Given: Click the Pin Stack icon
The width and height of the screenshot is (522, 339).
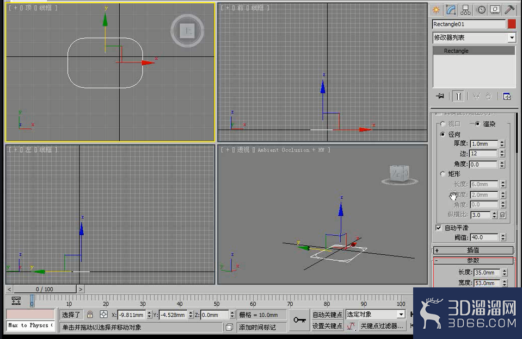Looking at the screenshot, I should 440,96.
